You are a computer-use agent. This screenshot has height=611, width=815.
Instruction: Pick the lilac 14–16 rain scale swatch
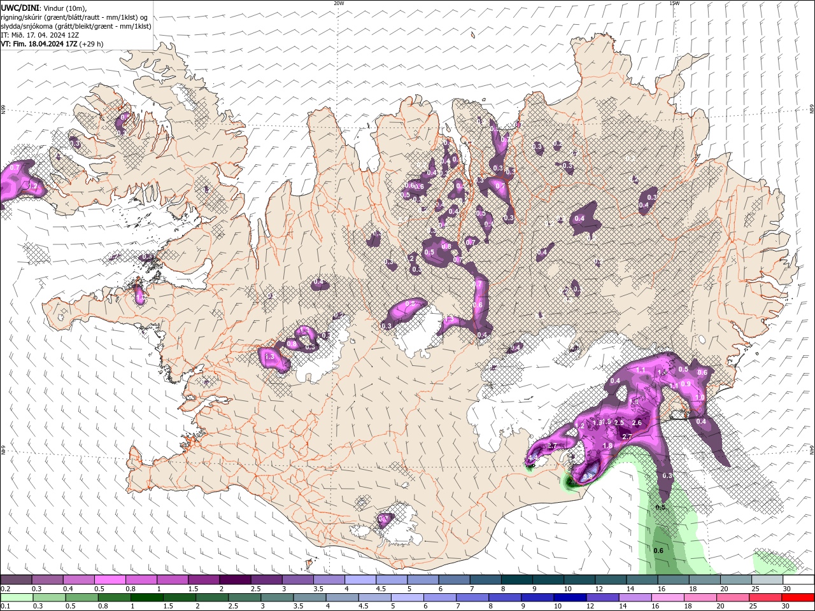[x=635, y=598]
